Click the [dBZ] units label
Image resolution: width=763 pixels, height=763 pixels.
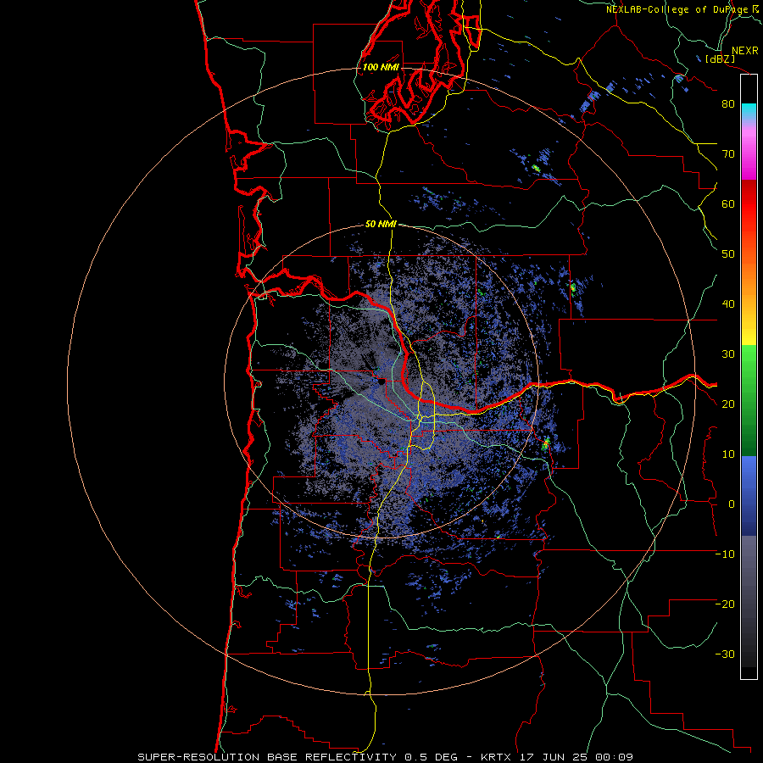click(x=721, y=58)
